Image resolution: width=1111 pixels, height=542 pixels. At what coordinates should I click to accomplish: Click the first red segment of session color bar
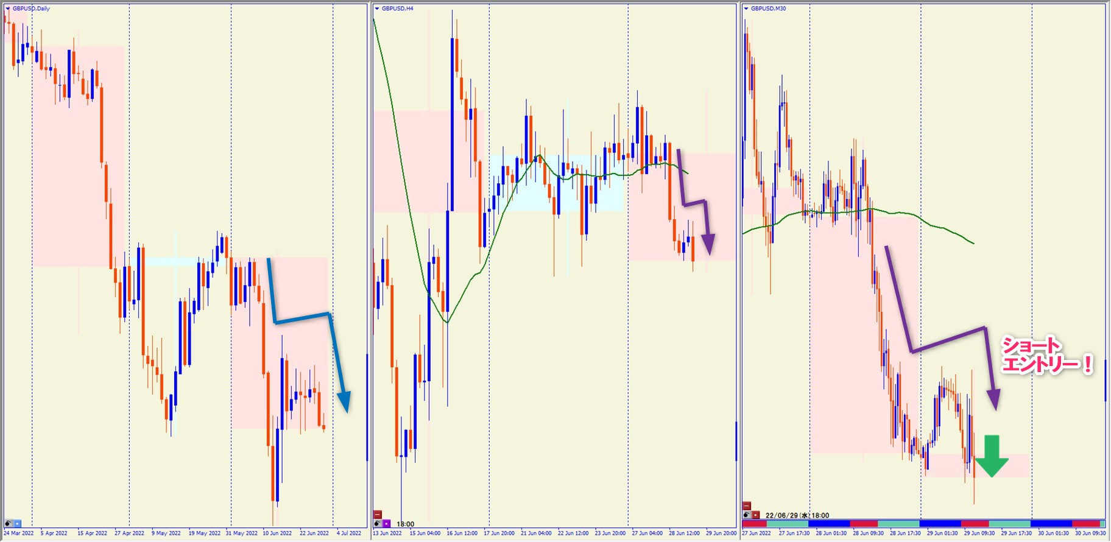[754, 524]
